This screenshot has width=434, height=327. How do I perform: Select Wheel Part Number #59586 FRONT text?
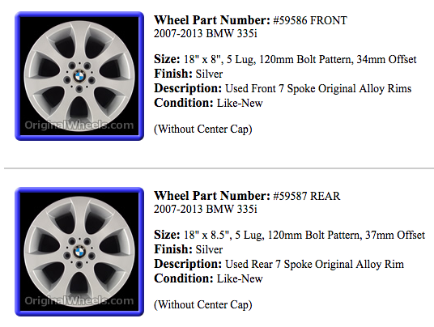tap(250, 20)
